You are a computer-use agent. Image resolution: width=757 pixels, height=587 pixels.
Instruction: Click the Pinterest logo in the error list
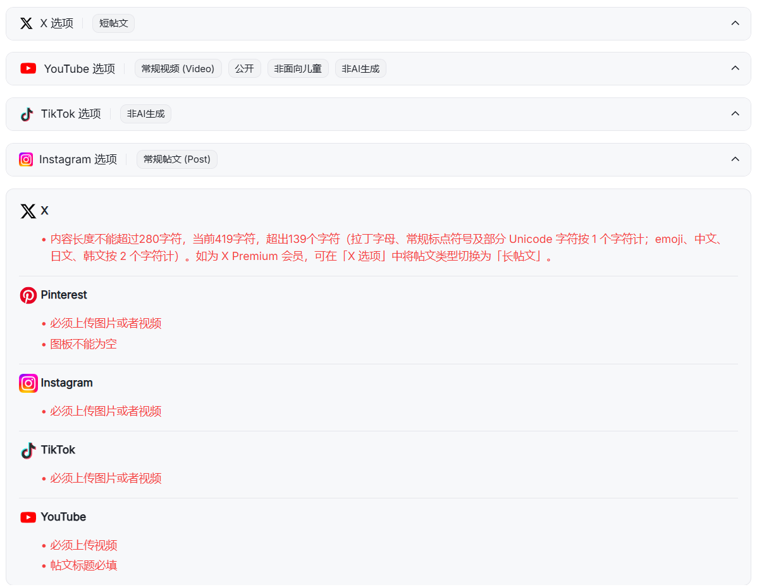pos(28,295)
